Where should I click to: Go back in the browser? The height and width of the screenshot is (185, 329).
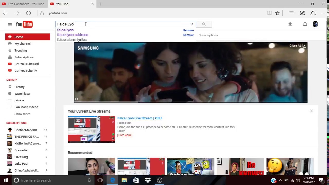(5, 13)
